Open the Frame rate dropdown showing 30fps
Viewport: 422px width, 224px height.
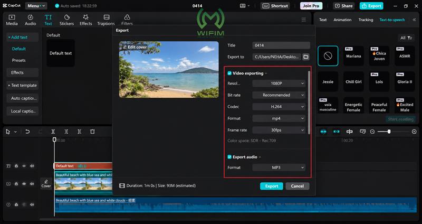tap(279, 130)
